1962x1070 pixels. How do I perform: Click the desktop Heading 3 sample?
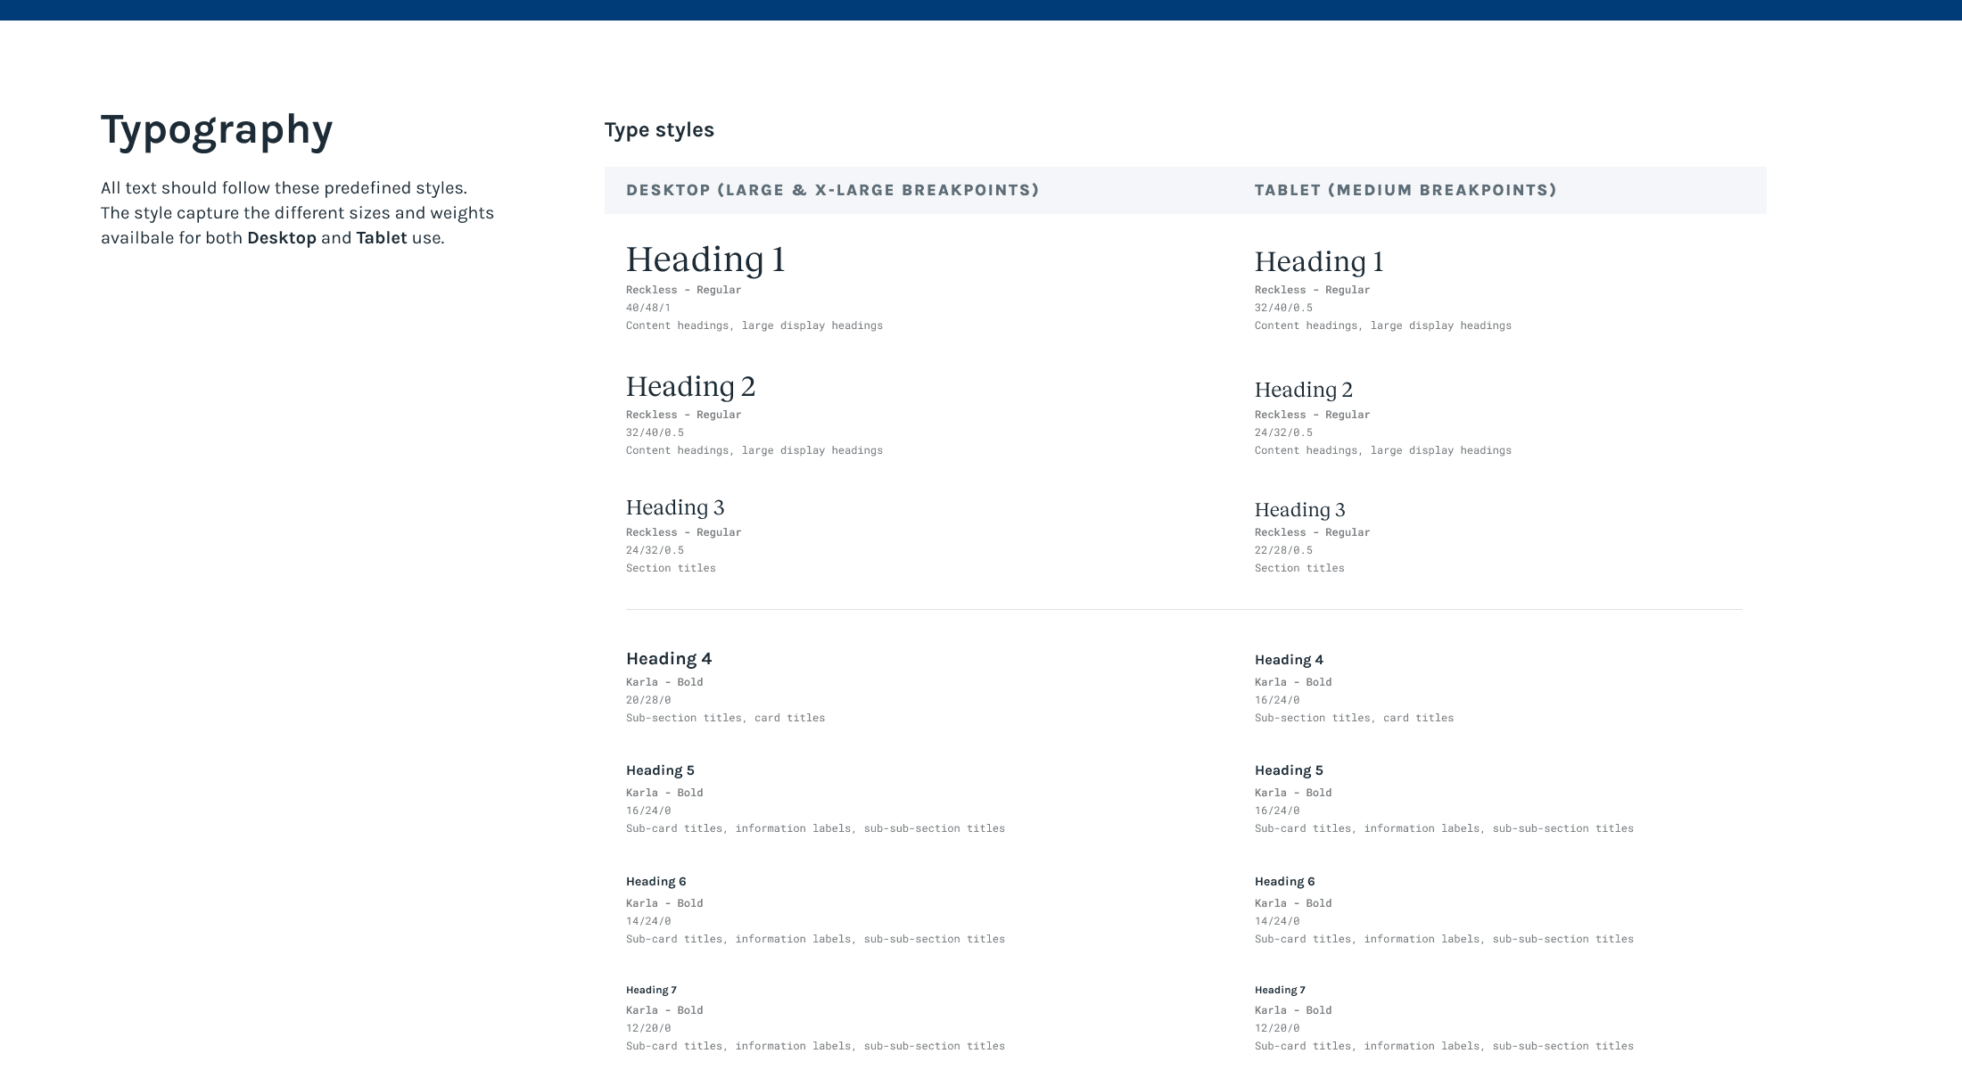click(x=675, y=507)
